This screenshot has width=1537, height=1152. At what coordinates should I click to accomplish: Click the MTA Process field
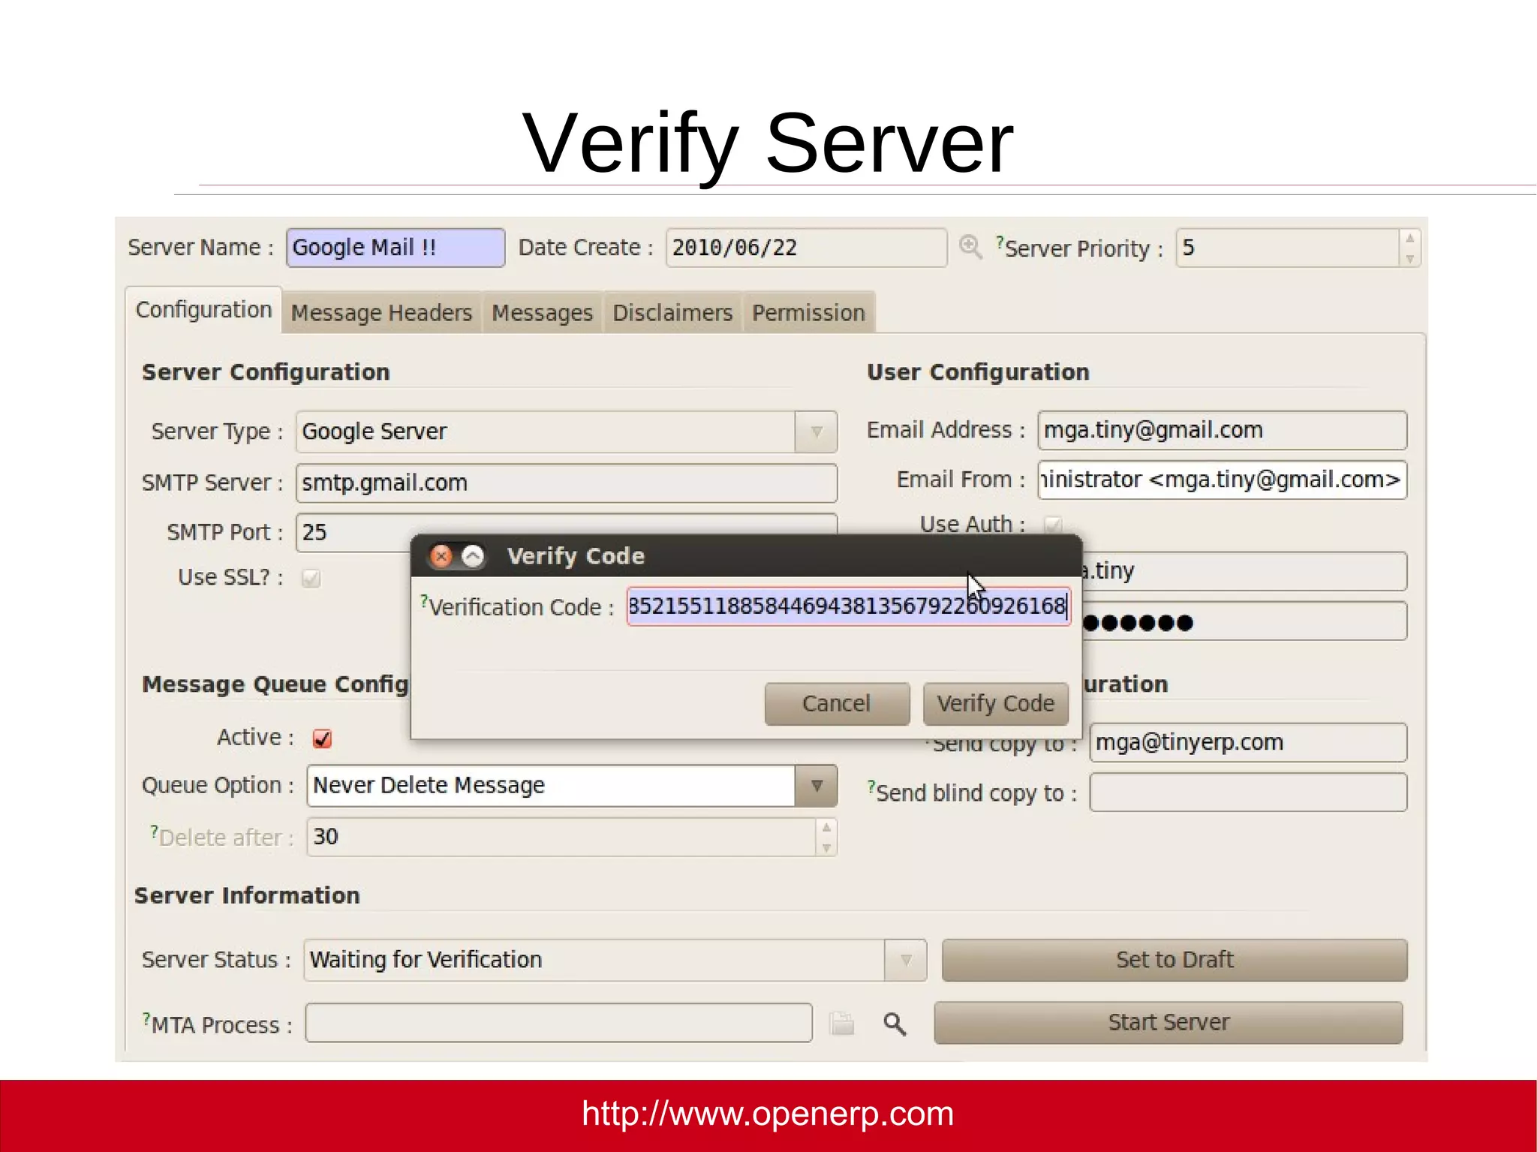(x=559, y=1023)
